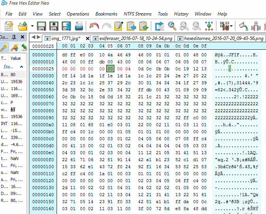Click the Paste clipboard icon with green arrow
The height and width of the screenshot is (214, 266).
144,26
